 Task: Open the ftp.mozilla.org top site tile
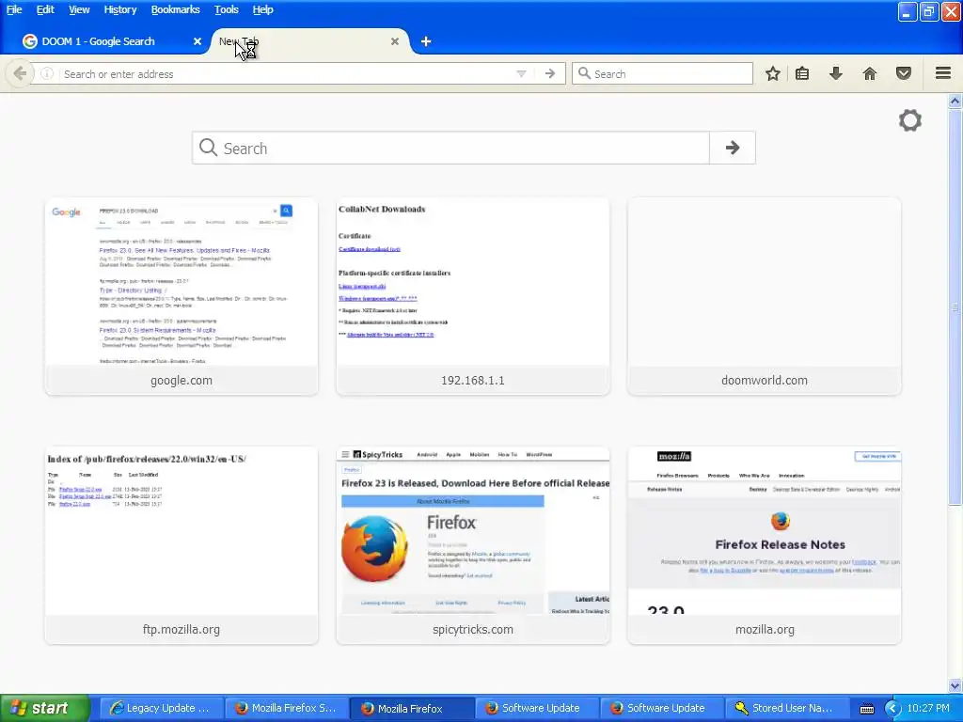(x=182, y=545)
